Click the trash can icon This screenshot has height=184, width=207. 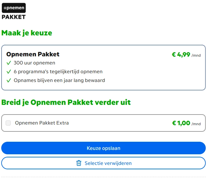(79, 163)
